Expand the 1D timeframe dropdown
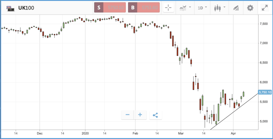This screenshot has width=273, height=139. coord(203,8)
